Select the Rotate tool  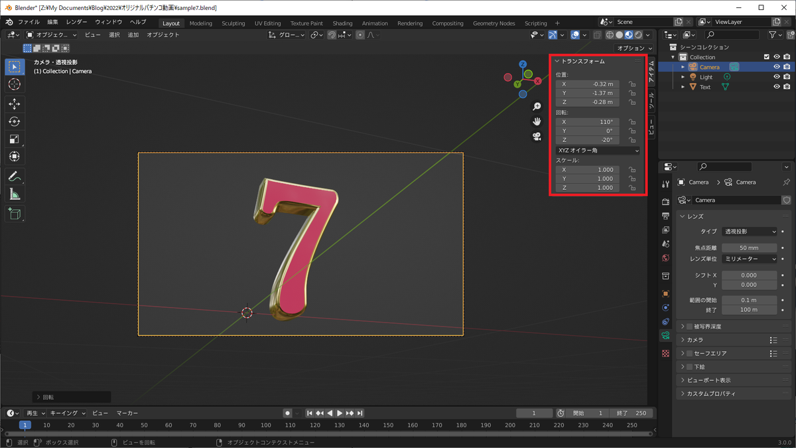15,121
